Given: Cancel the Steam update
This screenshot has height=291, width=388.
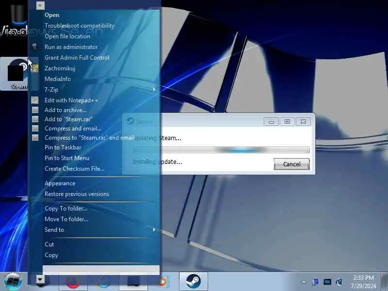Looking at the screenshot, I should pos(292,164).
